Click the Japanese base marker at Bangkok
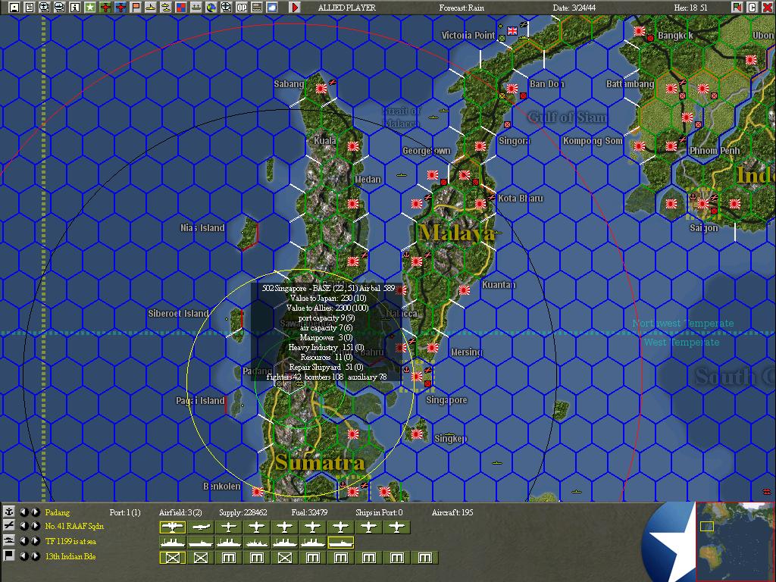776x582 pixels. [640, 30]
